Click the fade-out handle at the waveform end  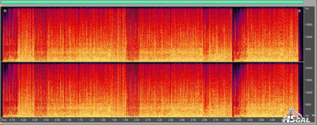299,11
